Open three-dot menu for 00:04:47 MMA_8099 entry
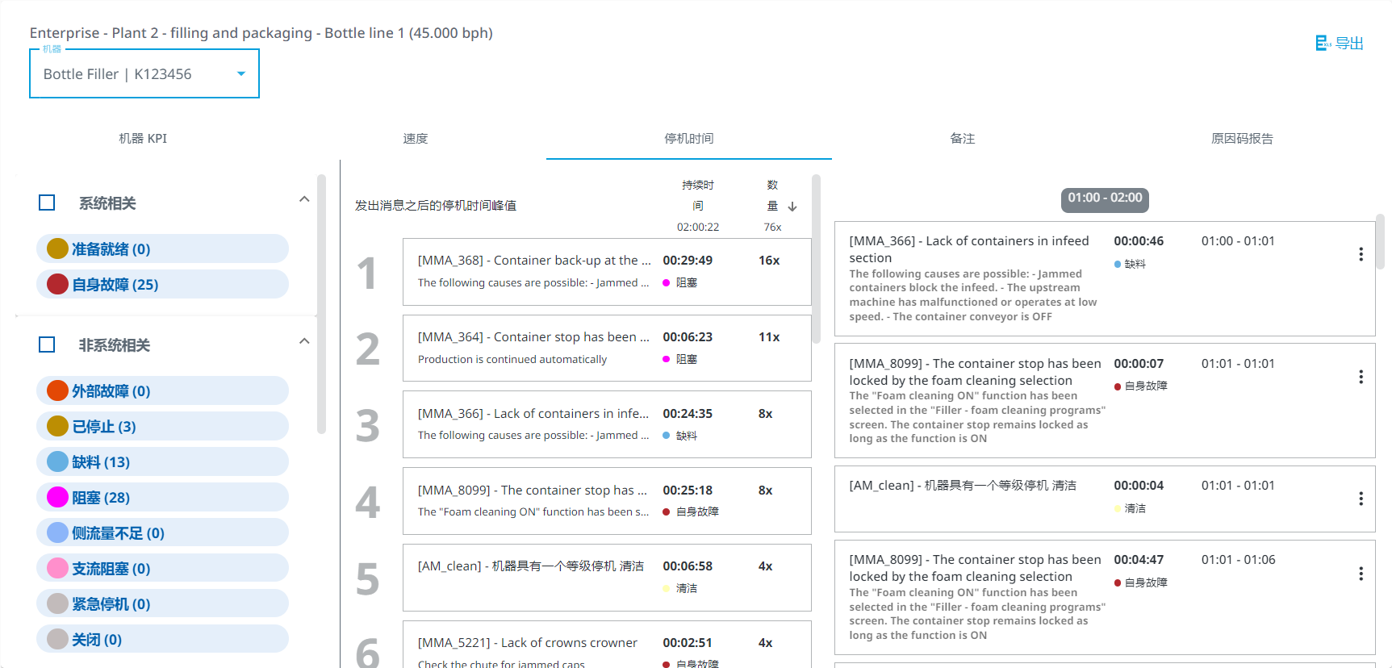This screenshot has width=1392, height=668. point(1361,574)
